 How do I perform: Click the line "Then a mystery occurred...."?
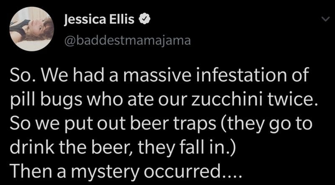point(126,173)
